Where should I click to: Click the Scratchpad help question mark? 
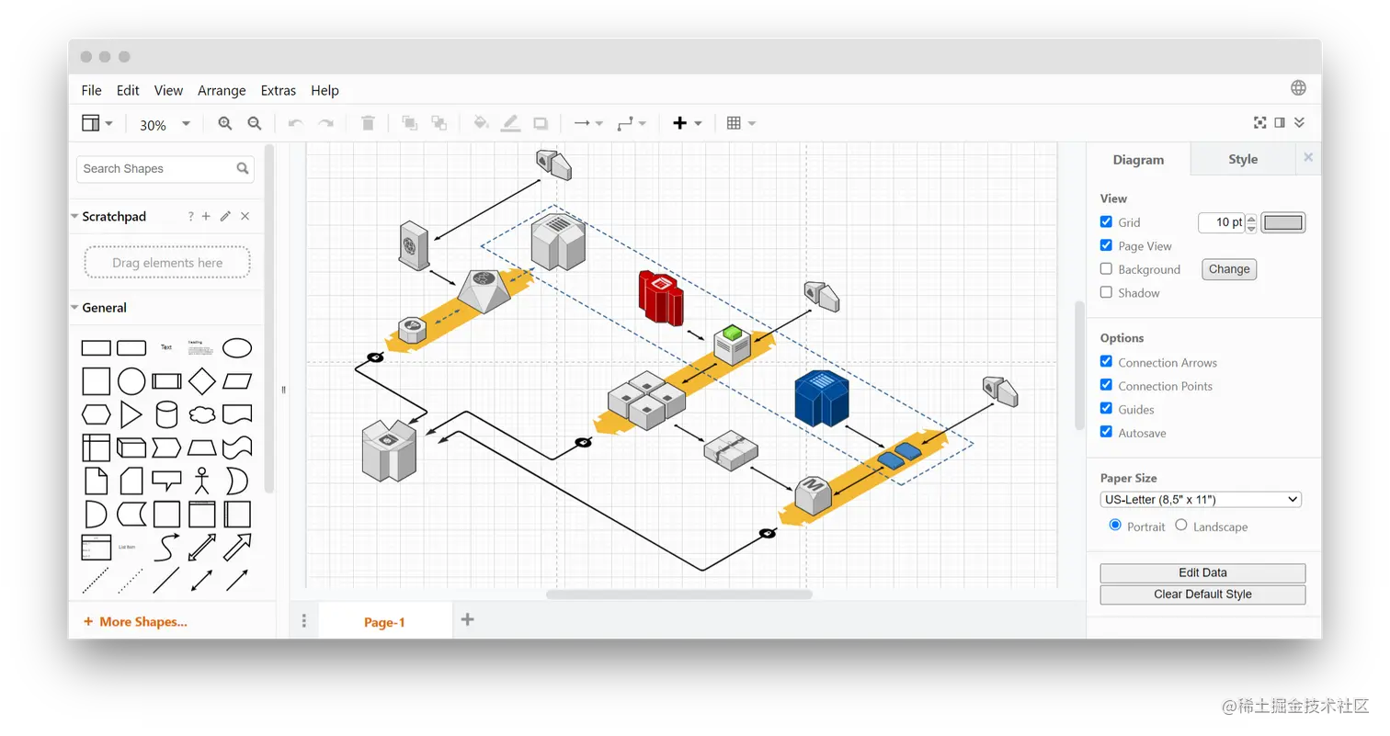click(190, 216)
